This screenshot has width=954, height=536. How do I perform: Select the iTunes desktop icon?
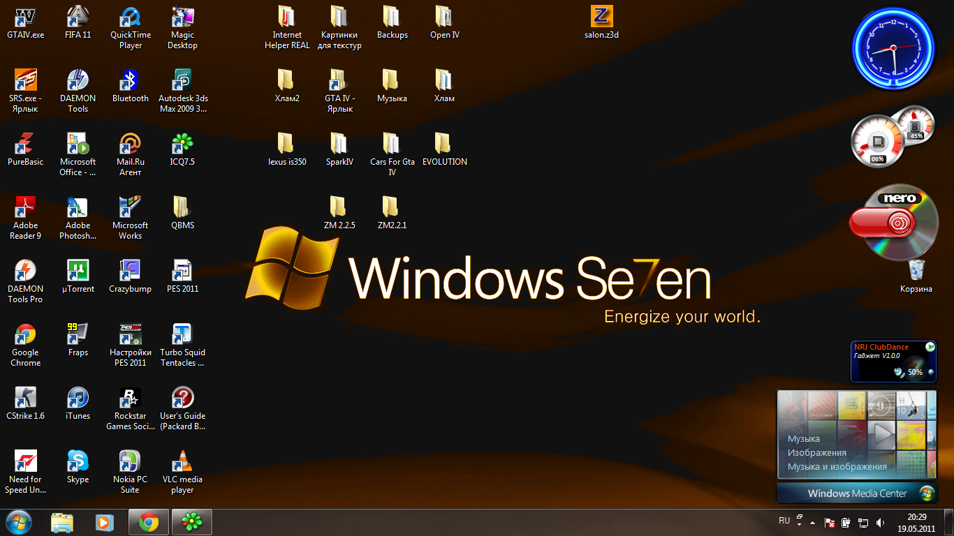78,403
